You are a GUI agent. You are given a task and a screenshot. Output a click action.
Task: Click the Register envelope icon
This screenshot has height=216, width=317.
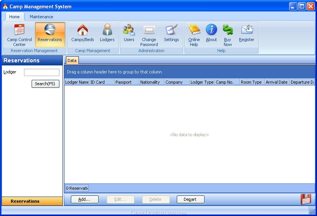[247, 30]
